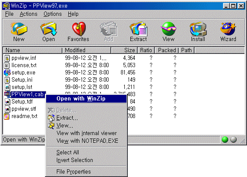Viewport: 247px width, 177px height.
Task: Select the ppview.stf file name
Action: [x=24, y=109]
